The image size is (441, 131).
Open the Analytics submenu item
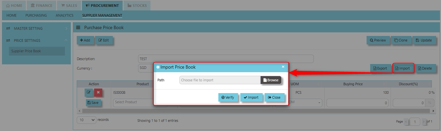pyautogui.click(x=65, y=15)
